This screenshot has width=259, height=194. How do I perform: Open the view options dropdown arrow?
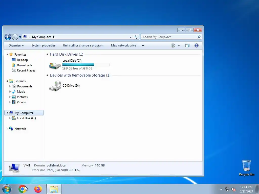point(179,45)
